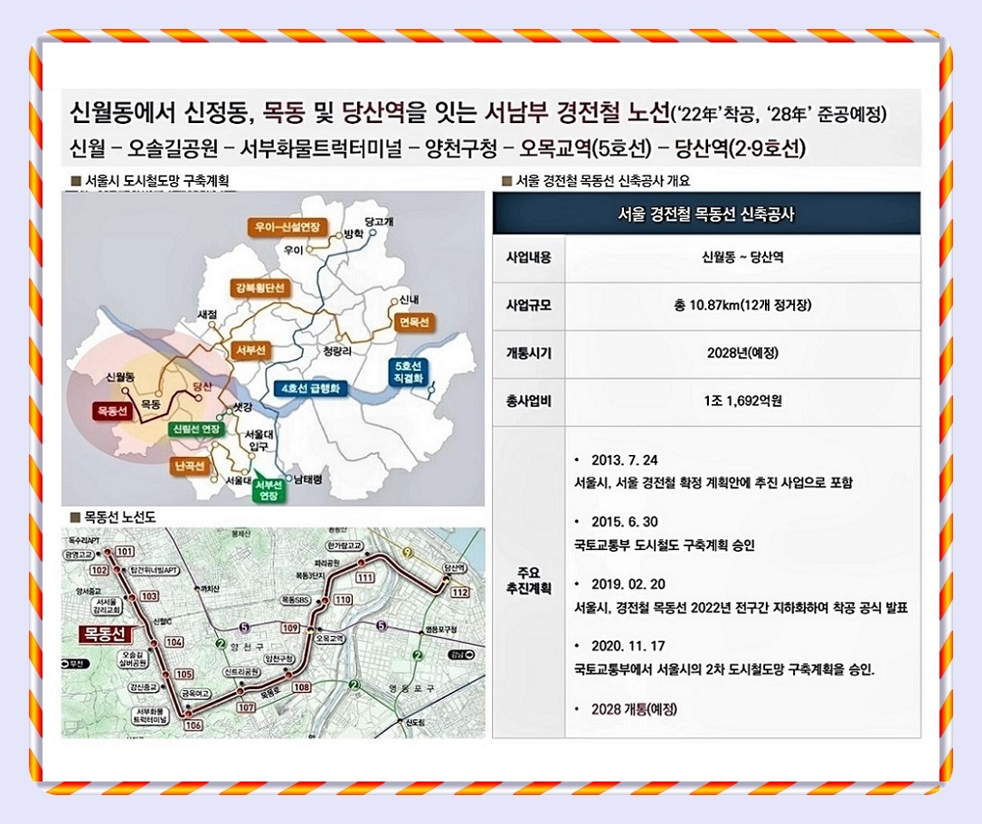
Task: Click the Line 9 circle icon on route map
Action: coord(409,553)
